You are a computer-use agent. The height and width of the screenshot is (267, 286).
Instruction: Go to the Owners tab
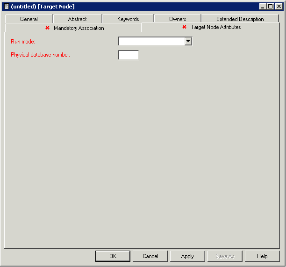pyautogui.click(x=178, y=19)
